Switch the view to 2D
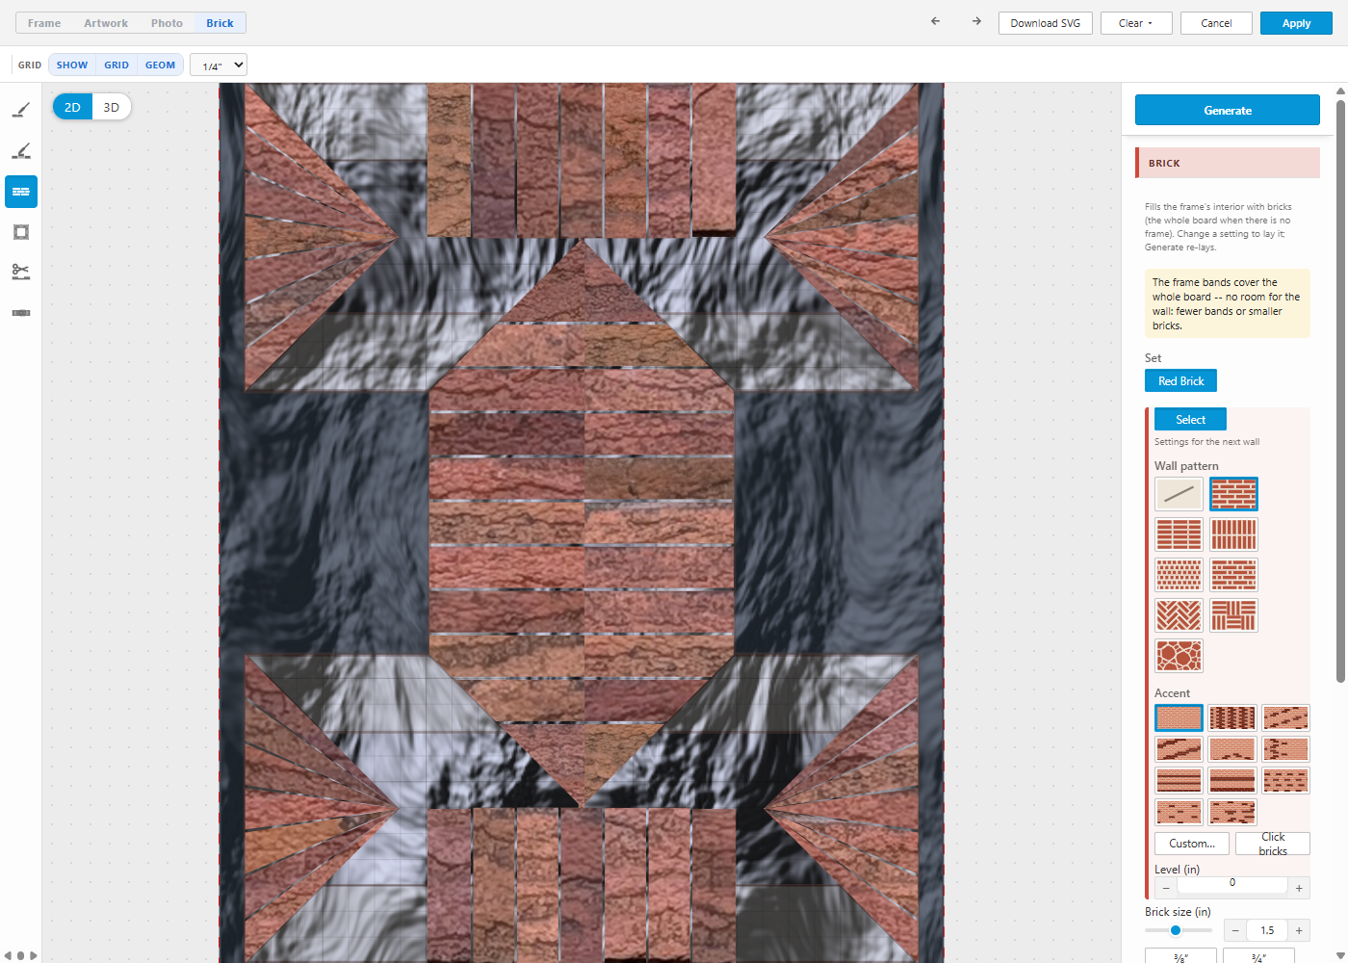Viewport: 1348px width, 963px height. pyautogui.click(x=72, y=107)
